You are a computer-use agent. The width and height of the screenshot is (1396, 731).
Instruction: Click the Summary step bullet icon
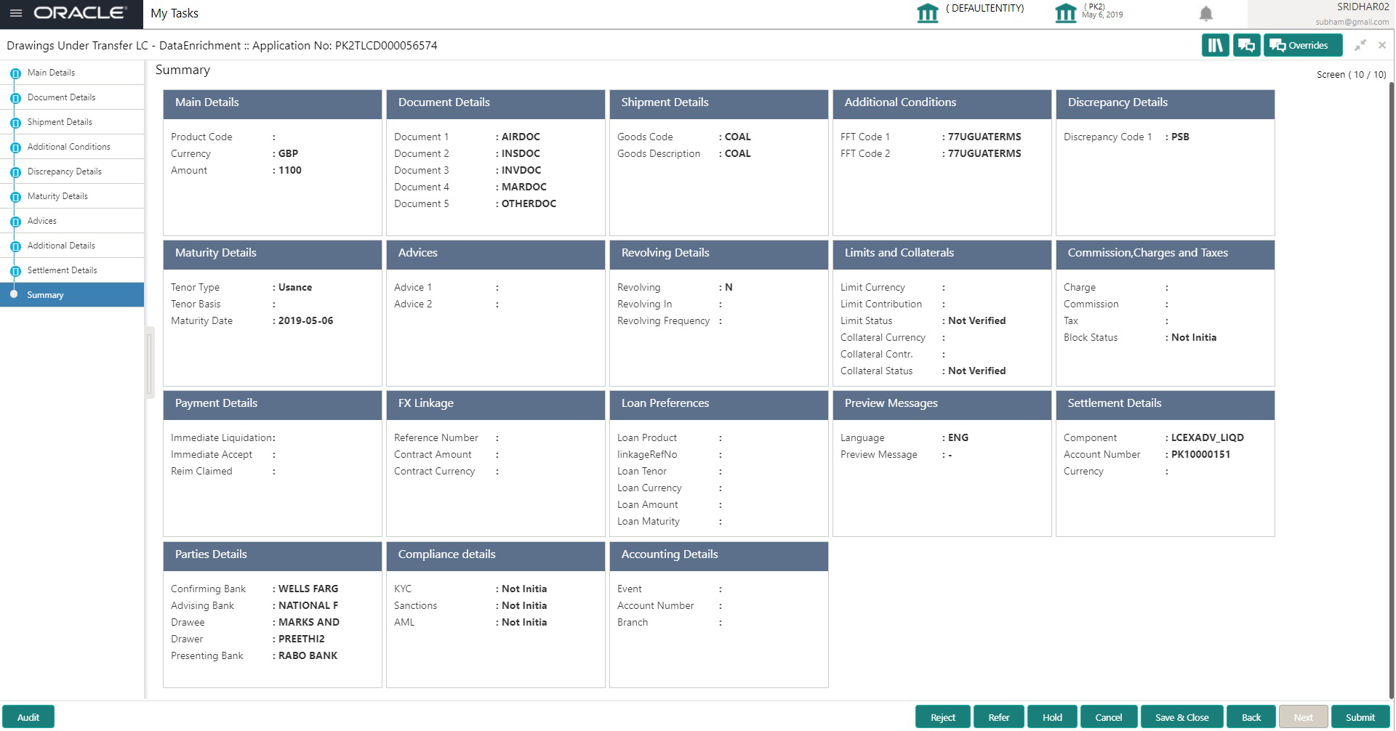pyautogui.click(x=14, y=294)
